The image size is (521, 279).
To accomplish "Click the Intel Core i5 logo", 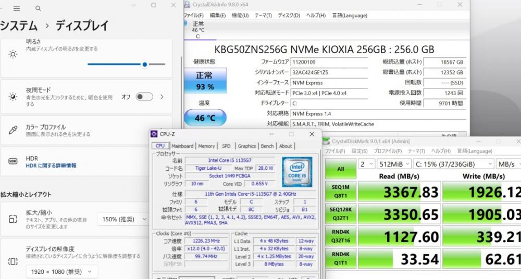I will point(297,172).
